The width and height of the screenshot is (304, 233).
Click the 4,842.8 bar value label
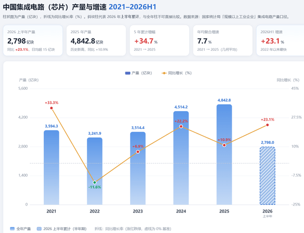[x=224, y=100]
